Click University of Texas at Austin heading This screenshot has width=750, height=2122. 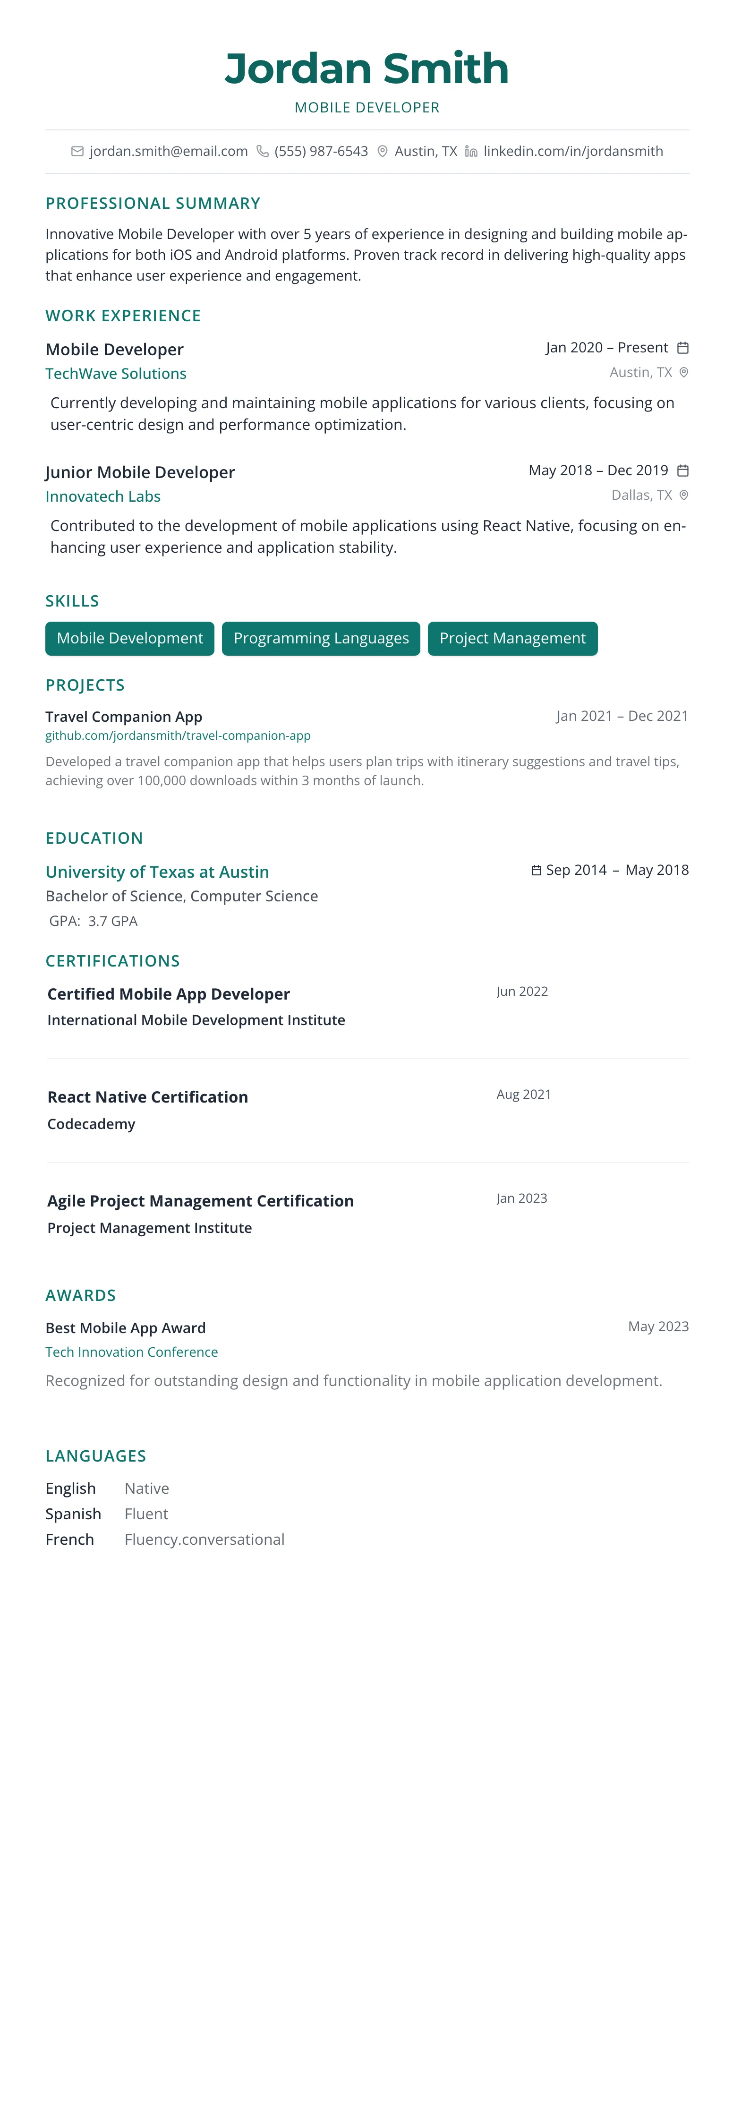157,872
